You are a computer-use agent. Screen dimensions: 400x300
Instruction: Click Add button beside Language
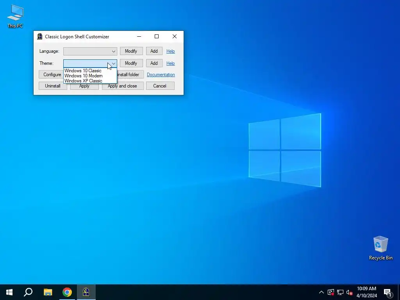(154, 51)
